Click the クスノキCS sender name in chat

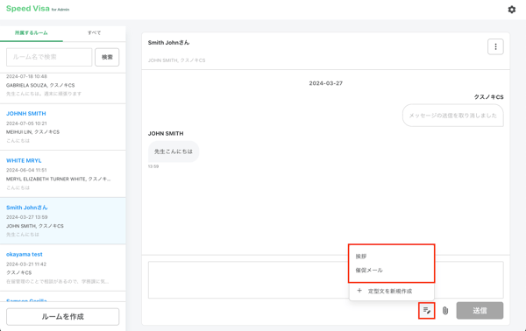[489, 97]
